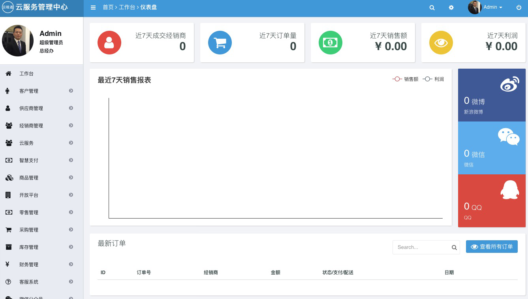This screenshot has width=528, height=299.
Task: Click the power logout icon
Action: pyautogui.click(x=519, y=7)
